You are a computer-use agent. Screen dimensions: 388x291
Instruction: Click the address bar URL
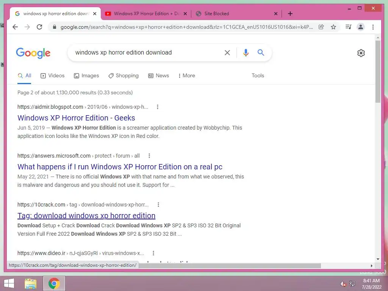[x=186, y=27]
